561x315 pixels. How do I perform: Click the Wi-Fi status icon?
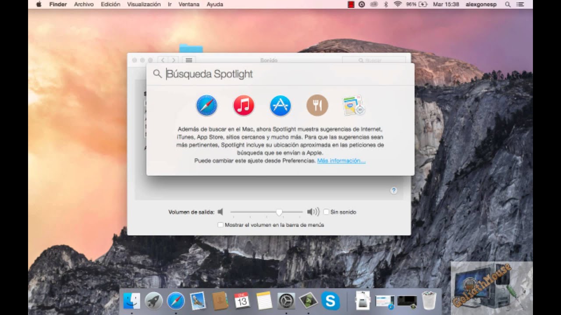coord(398,4)
